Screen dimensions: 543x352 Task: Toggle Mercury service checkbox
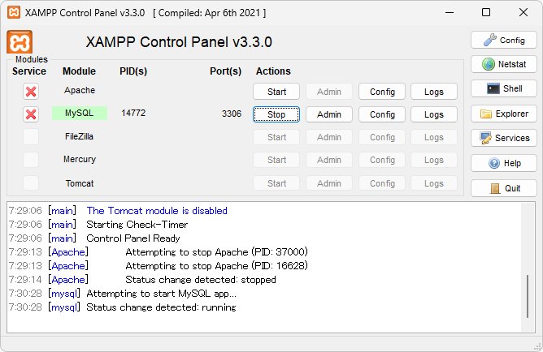coord(31,160)
